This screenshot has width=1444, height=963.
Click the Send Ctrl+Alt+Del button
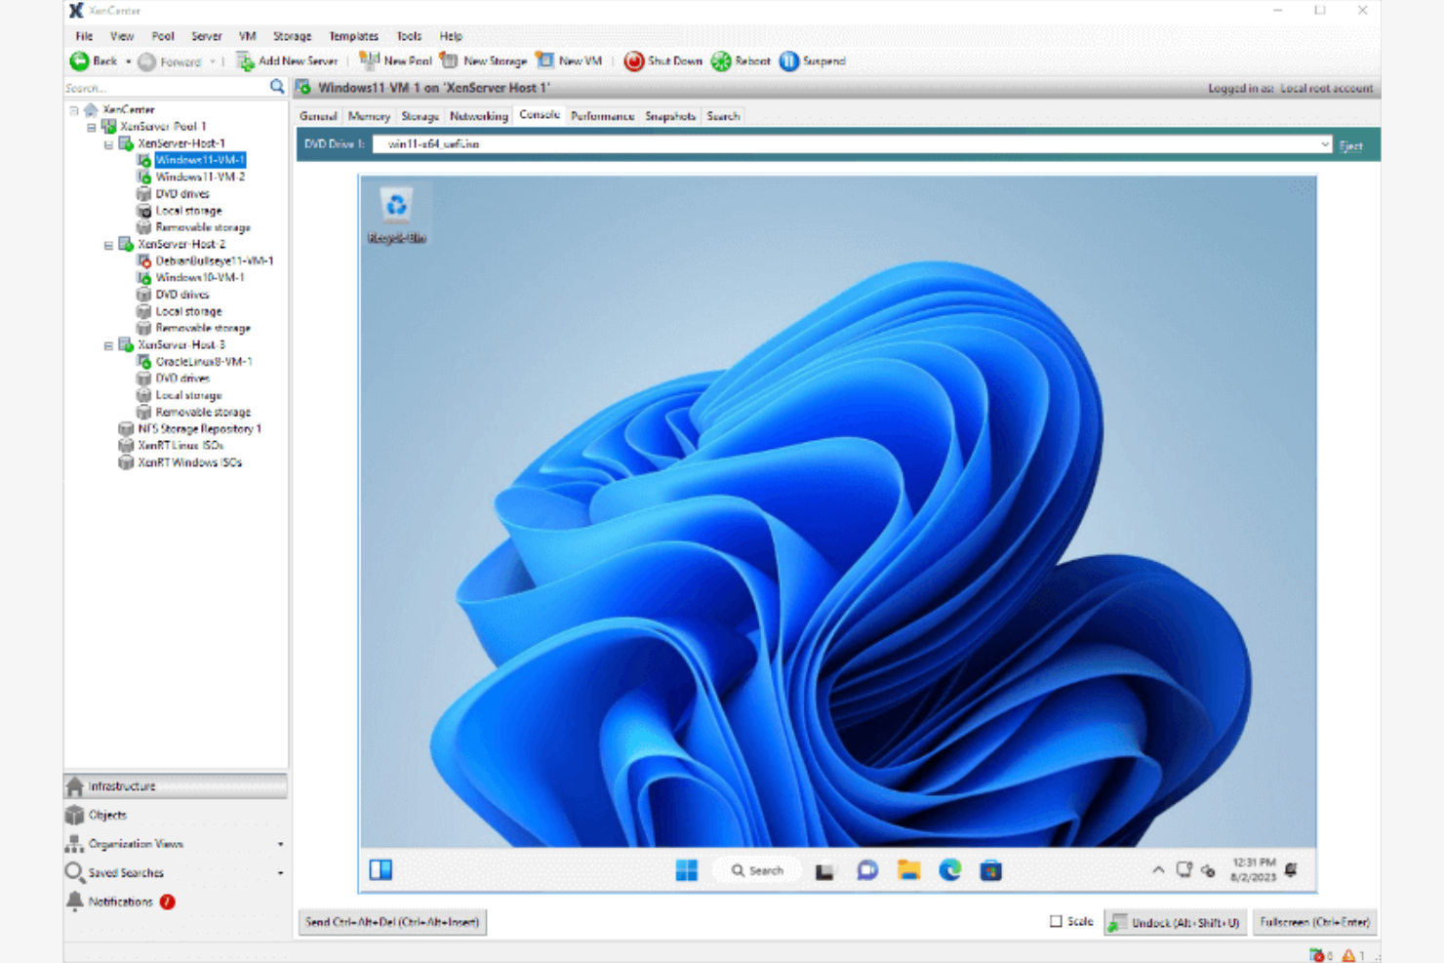pyautogui.click(x=391, y=921)
